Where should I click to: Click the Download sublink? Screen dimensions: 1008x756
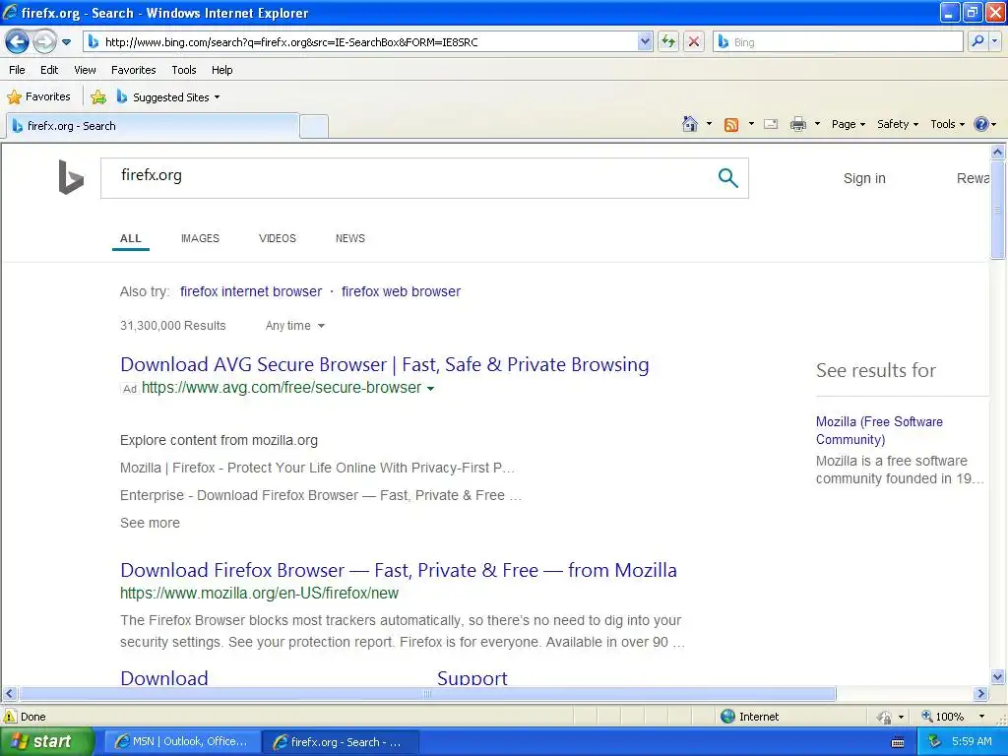[x=164, y=677]
